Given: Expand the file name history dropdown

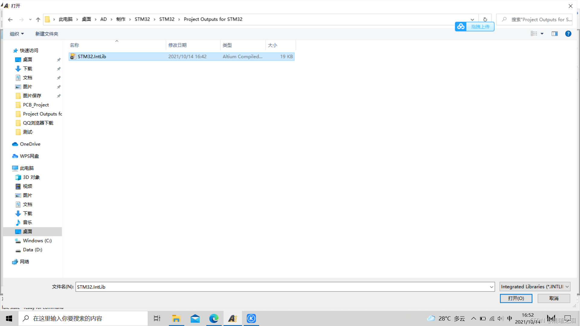Looking at the screenshot, I should 491,287.
